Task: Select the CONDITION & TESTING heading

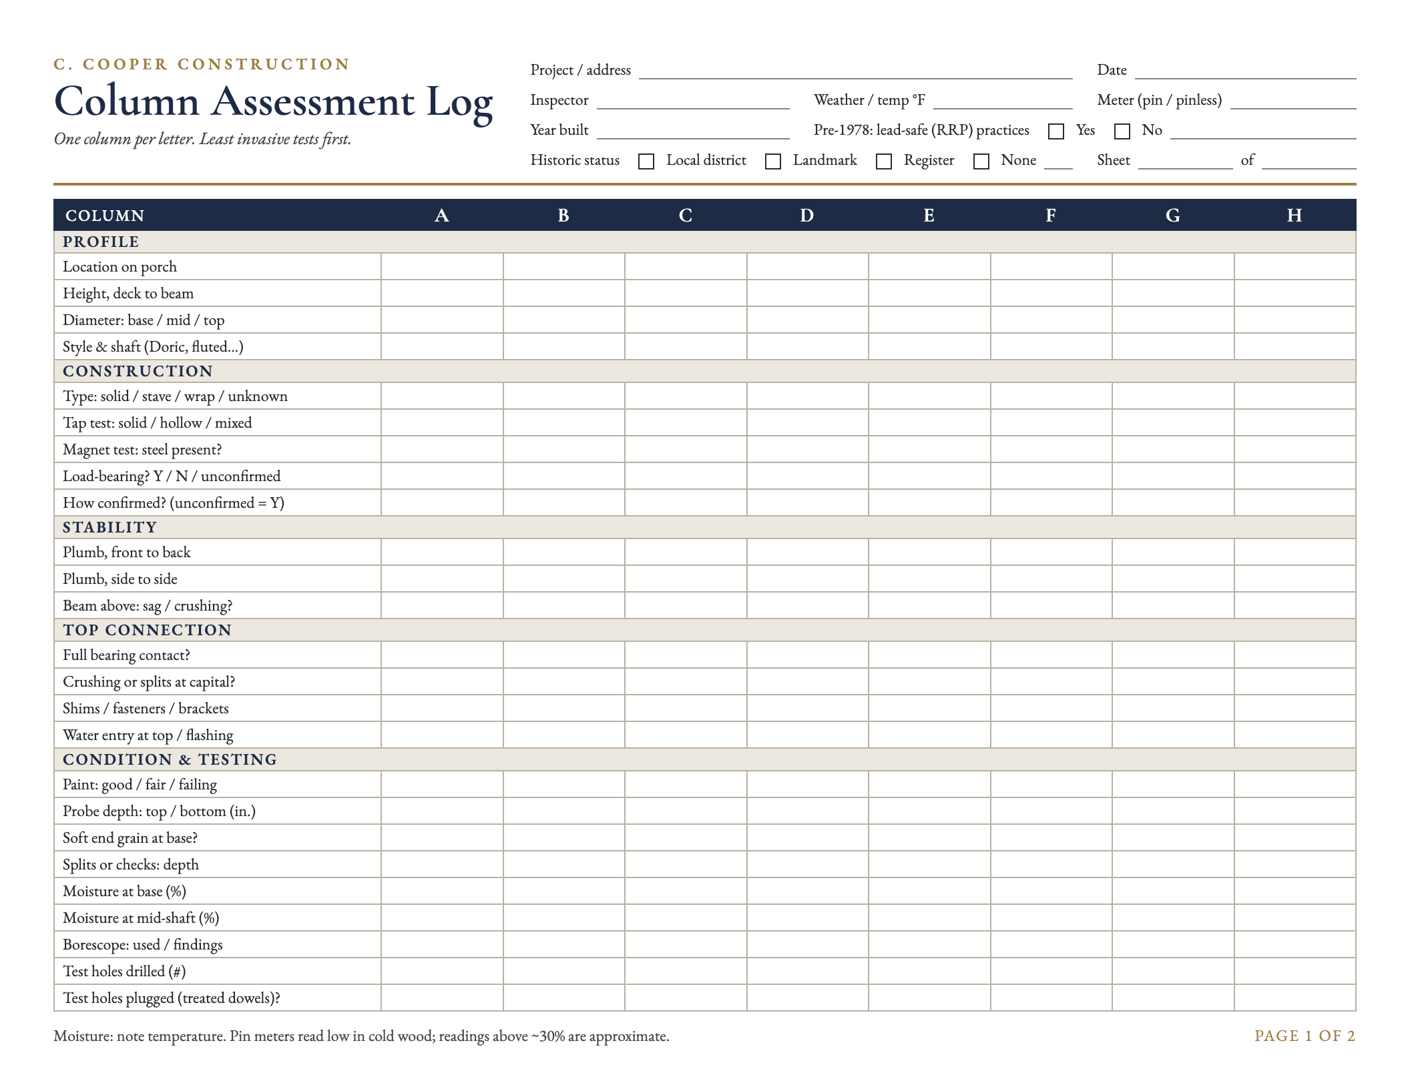Action: coord(170,759)
